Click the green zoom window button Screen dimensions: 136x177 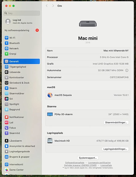(x=14, y=6)
